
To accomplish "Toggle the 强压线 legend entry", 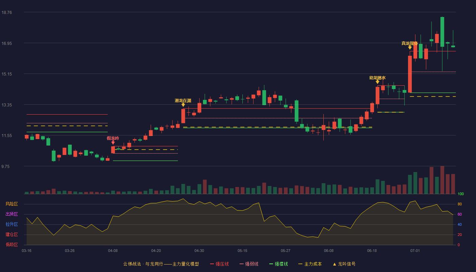I will (219, 264).
